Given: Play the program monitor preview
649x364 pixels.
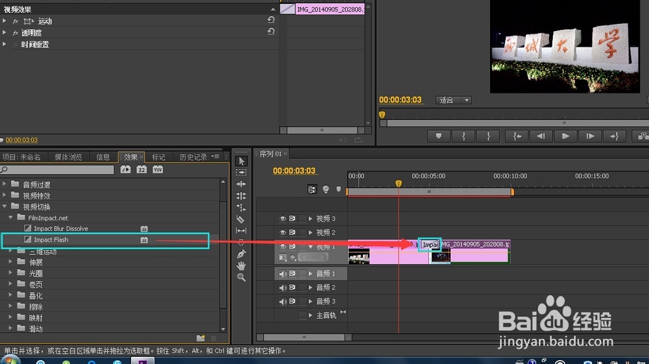Looking at the screenshot, I should coord(565,136).
